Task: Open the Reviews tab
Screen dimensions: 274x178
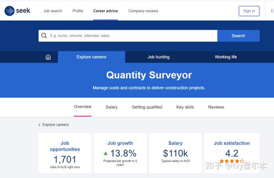Action: tap(216, 107)
